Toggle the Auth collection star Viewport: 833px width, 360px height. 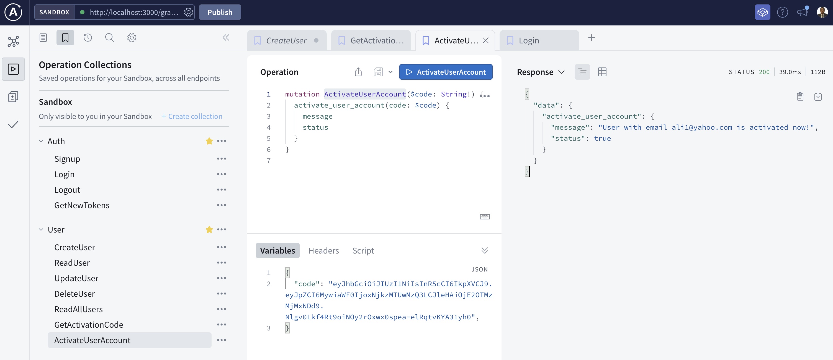[x=209, y=141]
